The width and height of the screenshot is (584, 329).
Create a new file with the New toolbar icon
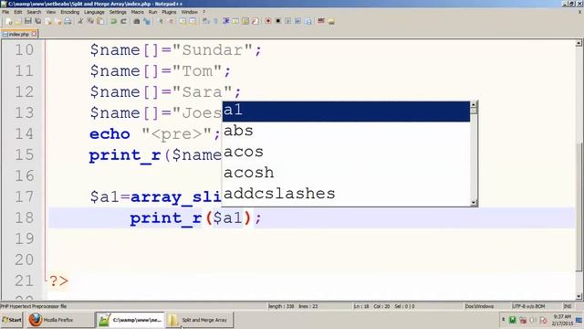pos(9,21)
